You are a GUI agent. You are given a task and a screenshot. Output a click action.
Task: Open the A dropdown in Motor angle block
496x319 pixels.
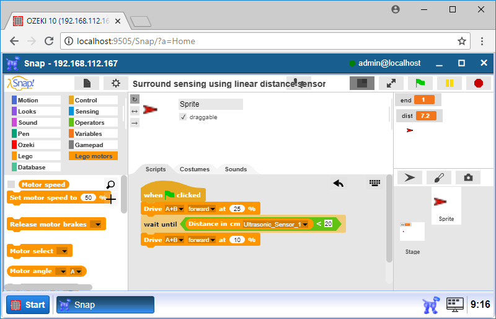(76, 271)
